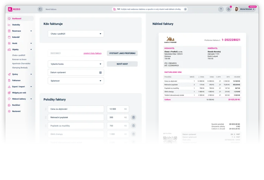
Task: Select Glamping Beskydy object
Action: coord(20,68)
